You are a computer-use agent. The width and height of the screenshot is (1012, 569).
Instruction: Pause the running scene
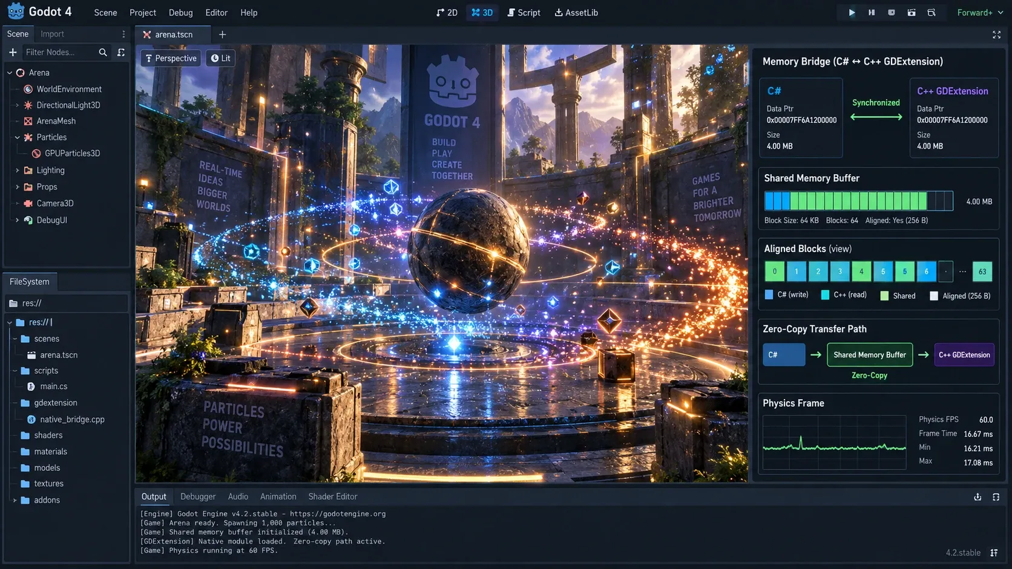[872, 12]
